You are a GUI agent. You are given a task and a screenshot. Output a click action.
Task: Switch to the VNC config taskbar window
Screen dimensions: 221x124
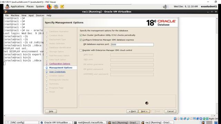pos(22,123)
